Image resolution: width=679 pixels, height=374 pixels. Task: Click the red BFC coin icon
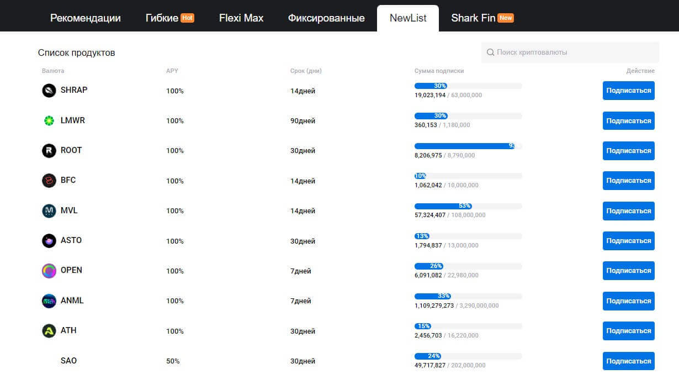pyautogui.click(x=49, y=181)
